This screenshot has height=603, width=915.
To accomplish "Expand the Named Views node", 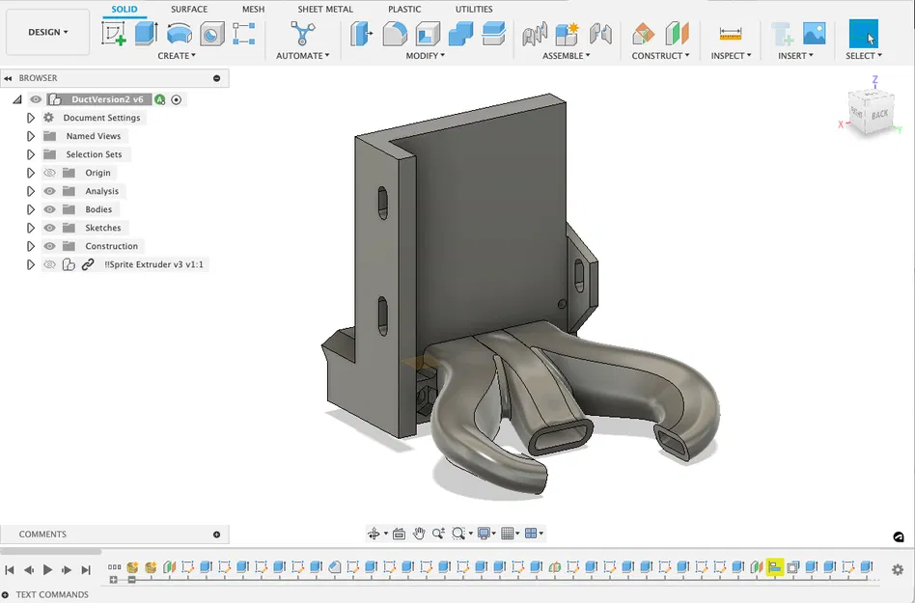I will pos(30,135).
